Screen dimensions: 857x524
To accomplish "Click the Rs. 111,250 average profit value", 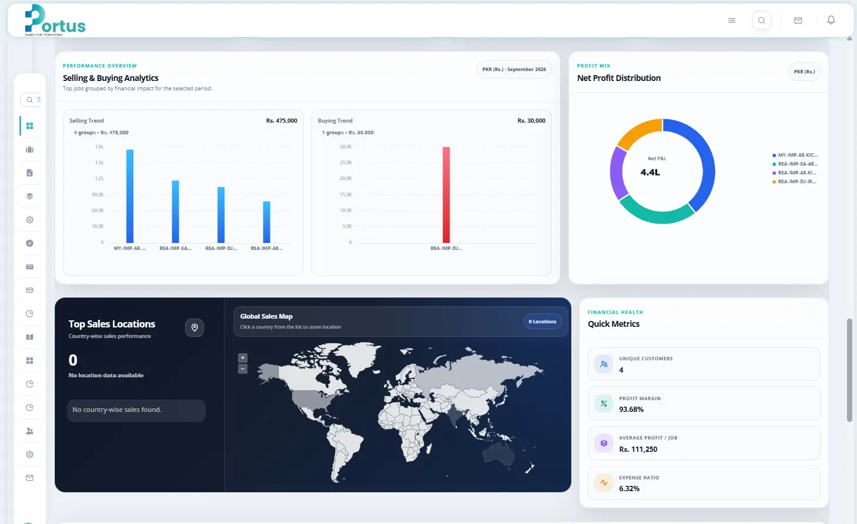I will point(638,449).
